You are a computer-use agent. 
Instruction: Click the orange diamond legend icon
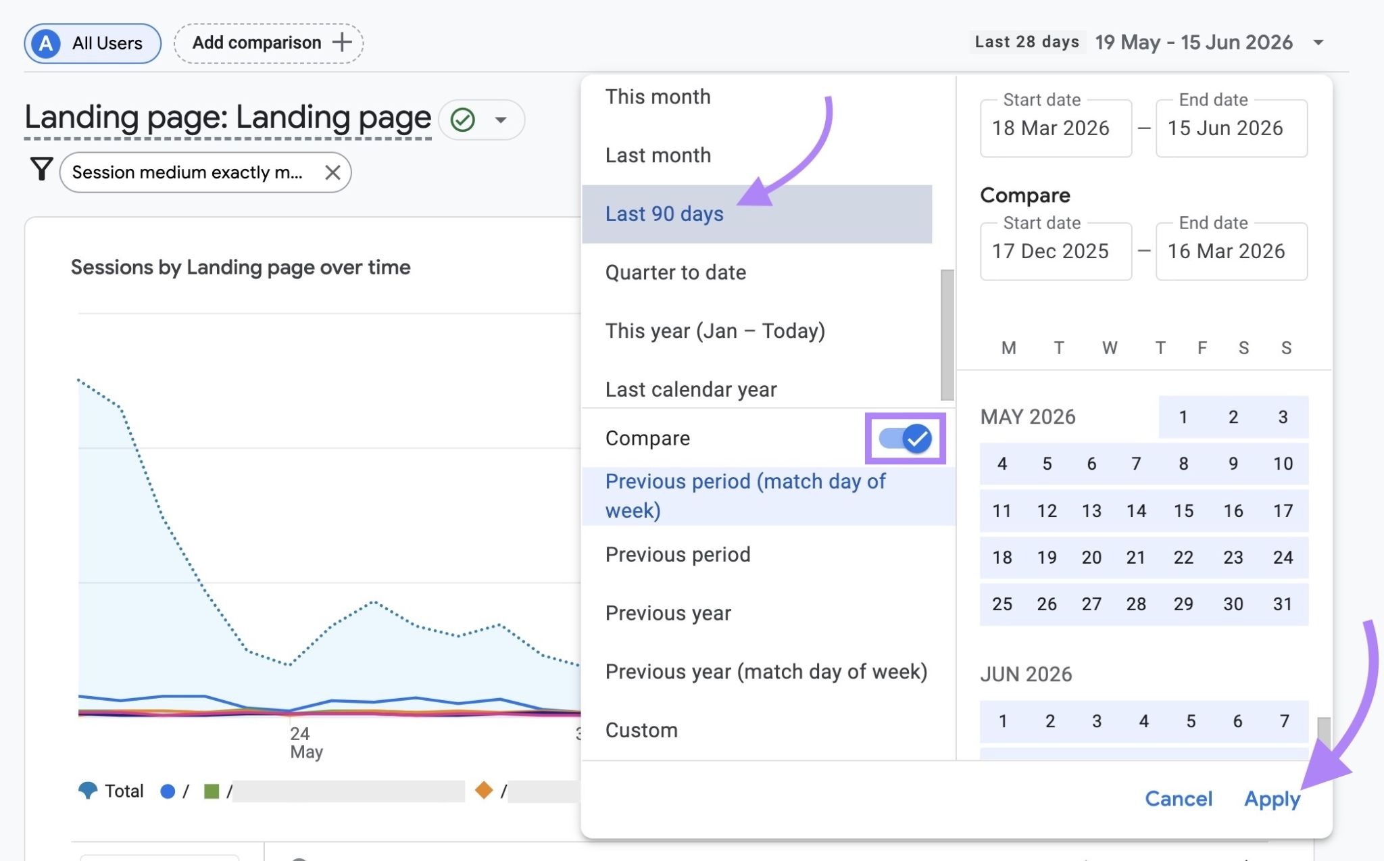(x=484, y=789)
